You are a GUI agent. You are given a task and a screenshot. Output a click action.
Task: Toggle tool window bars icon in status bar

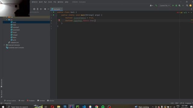pos(2,103)
